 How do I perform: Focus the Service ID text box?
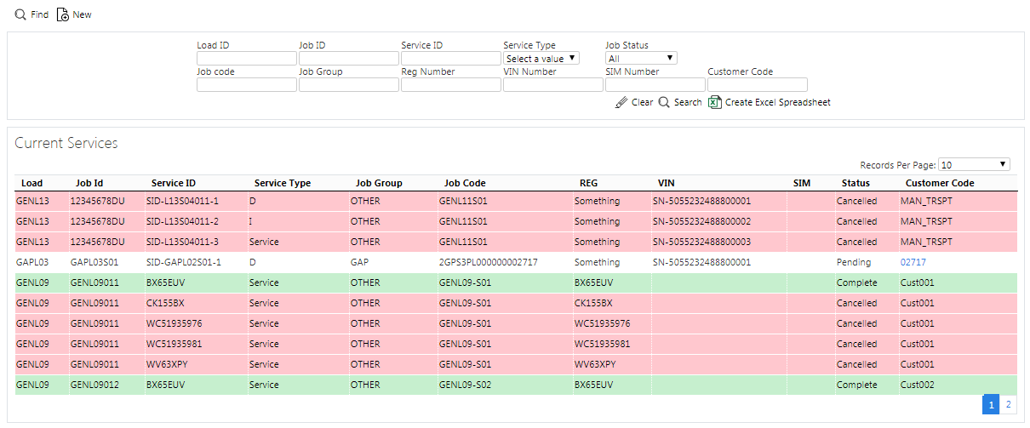pos(451,58)
